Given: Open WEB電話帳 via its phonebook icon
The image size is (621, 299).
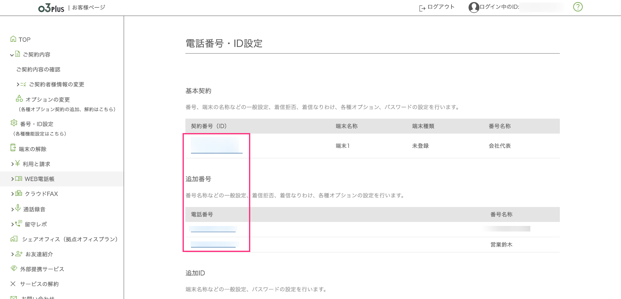Looking at the screenshot, I should [x=18, y=179].
